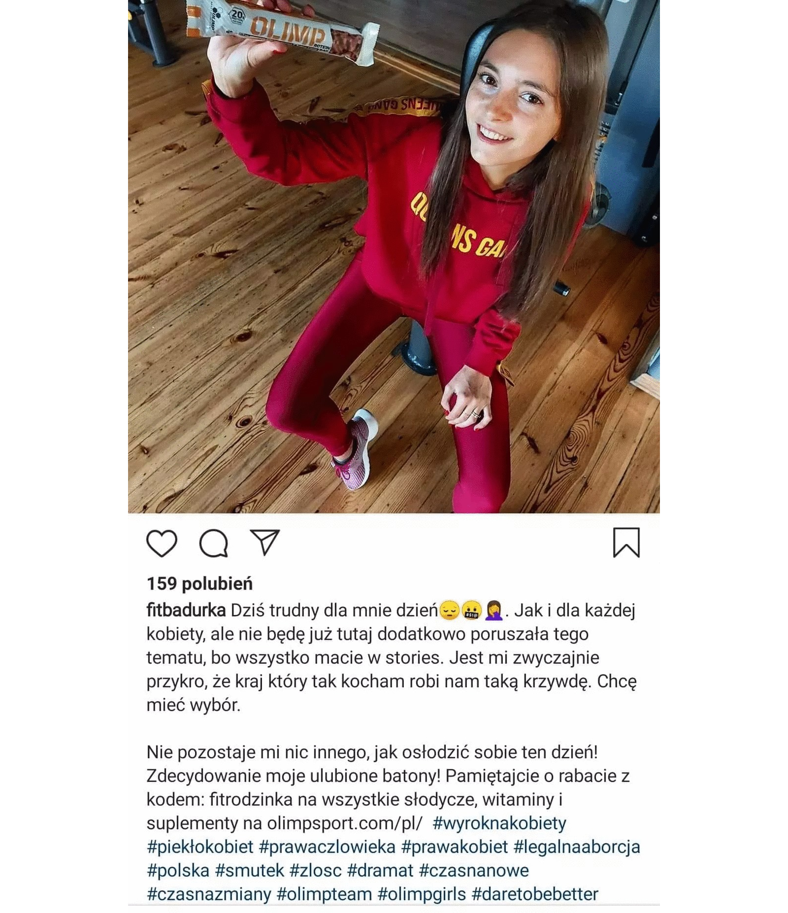
Task: Open the #czasnanowe hashtag
Action: [474, 871]
